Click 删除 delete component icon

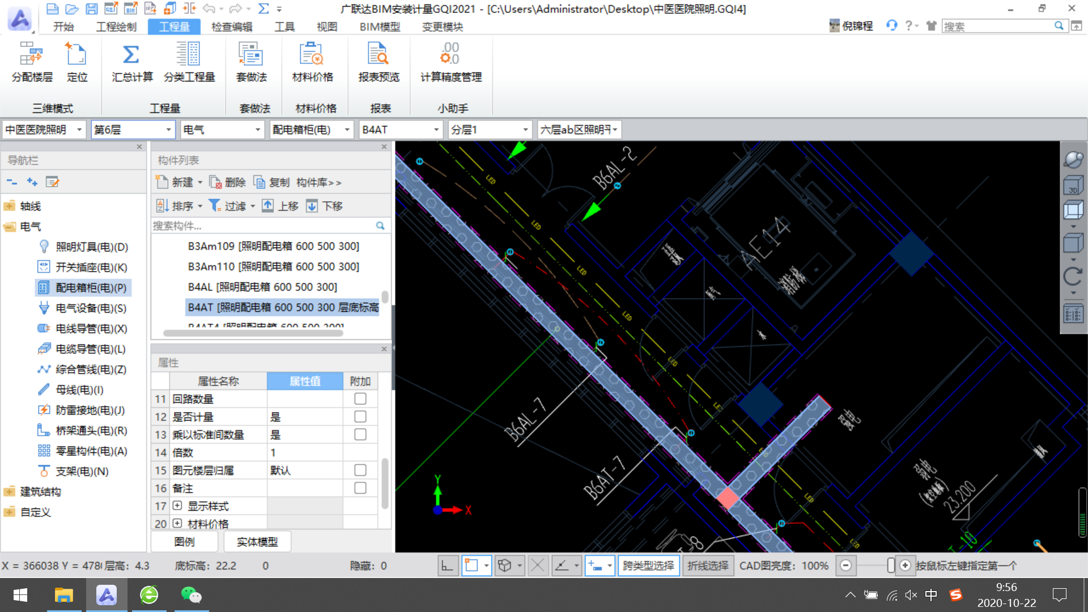[227, 182]
